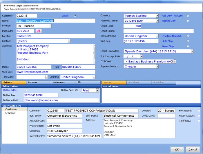Click the Debtor e-Mail field
This screenshot has height=154, width=203.
(x=61, y=100)
